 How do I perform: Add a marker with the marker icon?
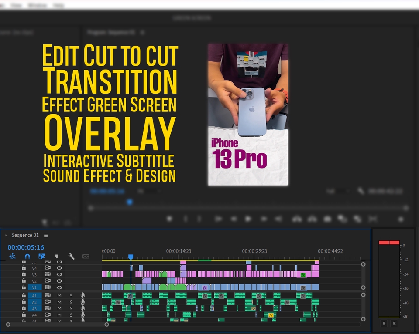click(57, 256)
